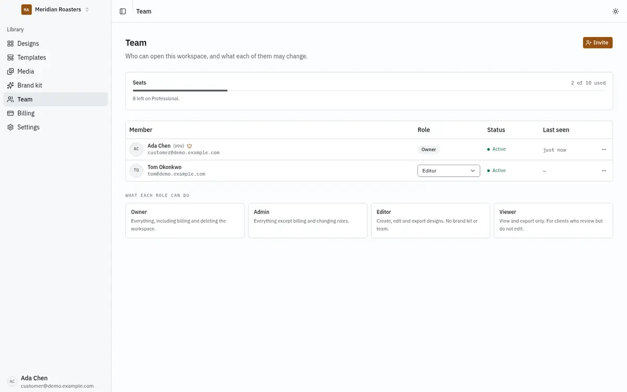Screen dimensions: 627x392
Task: Click the Settings gear icon
Action: 10,127
